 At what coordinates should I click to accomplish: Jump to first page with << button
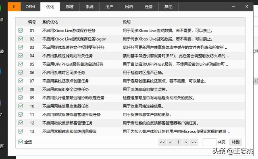(162, 142)
